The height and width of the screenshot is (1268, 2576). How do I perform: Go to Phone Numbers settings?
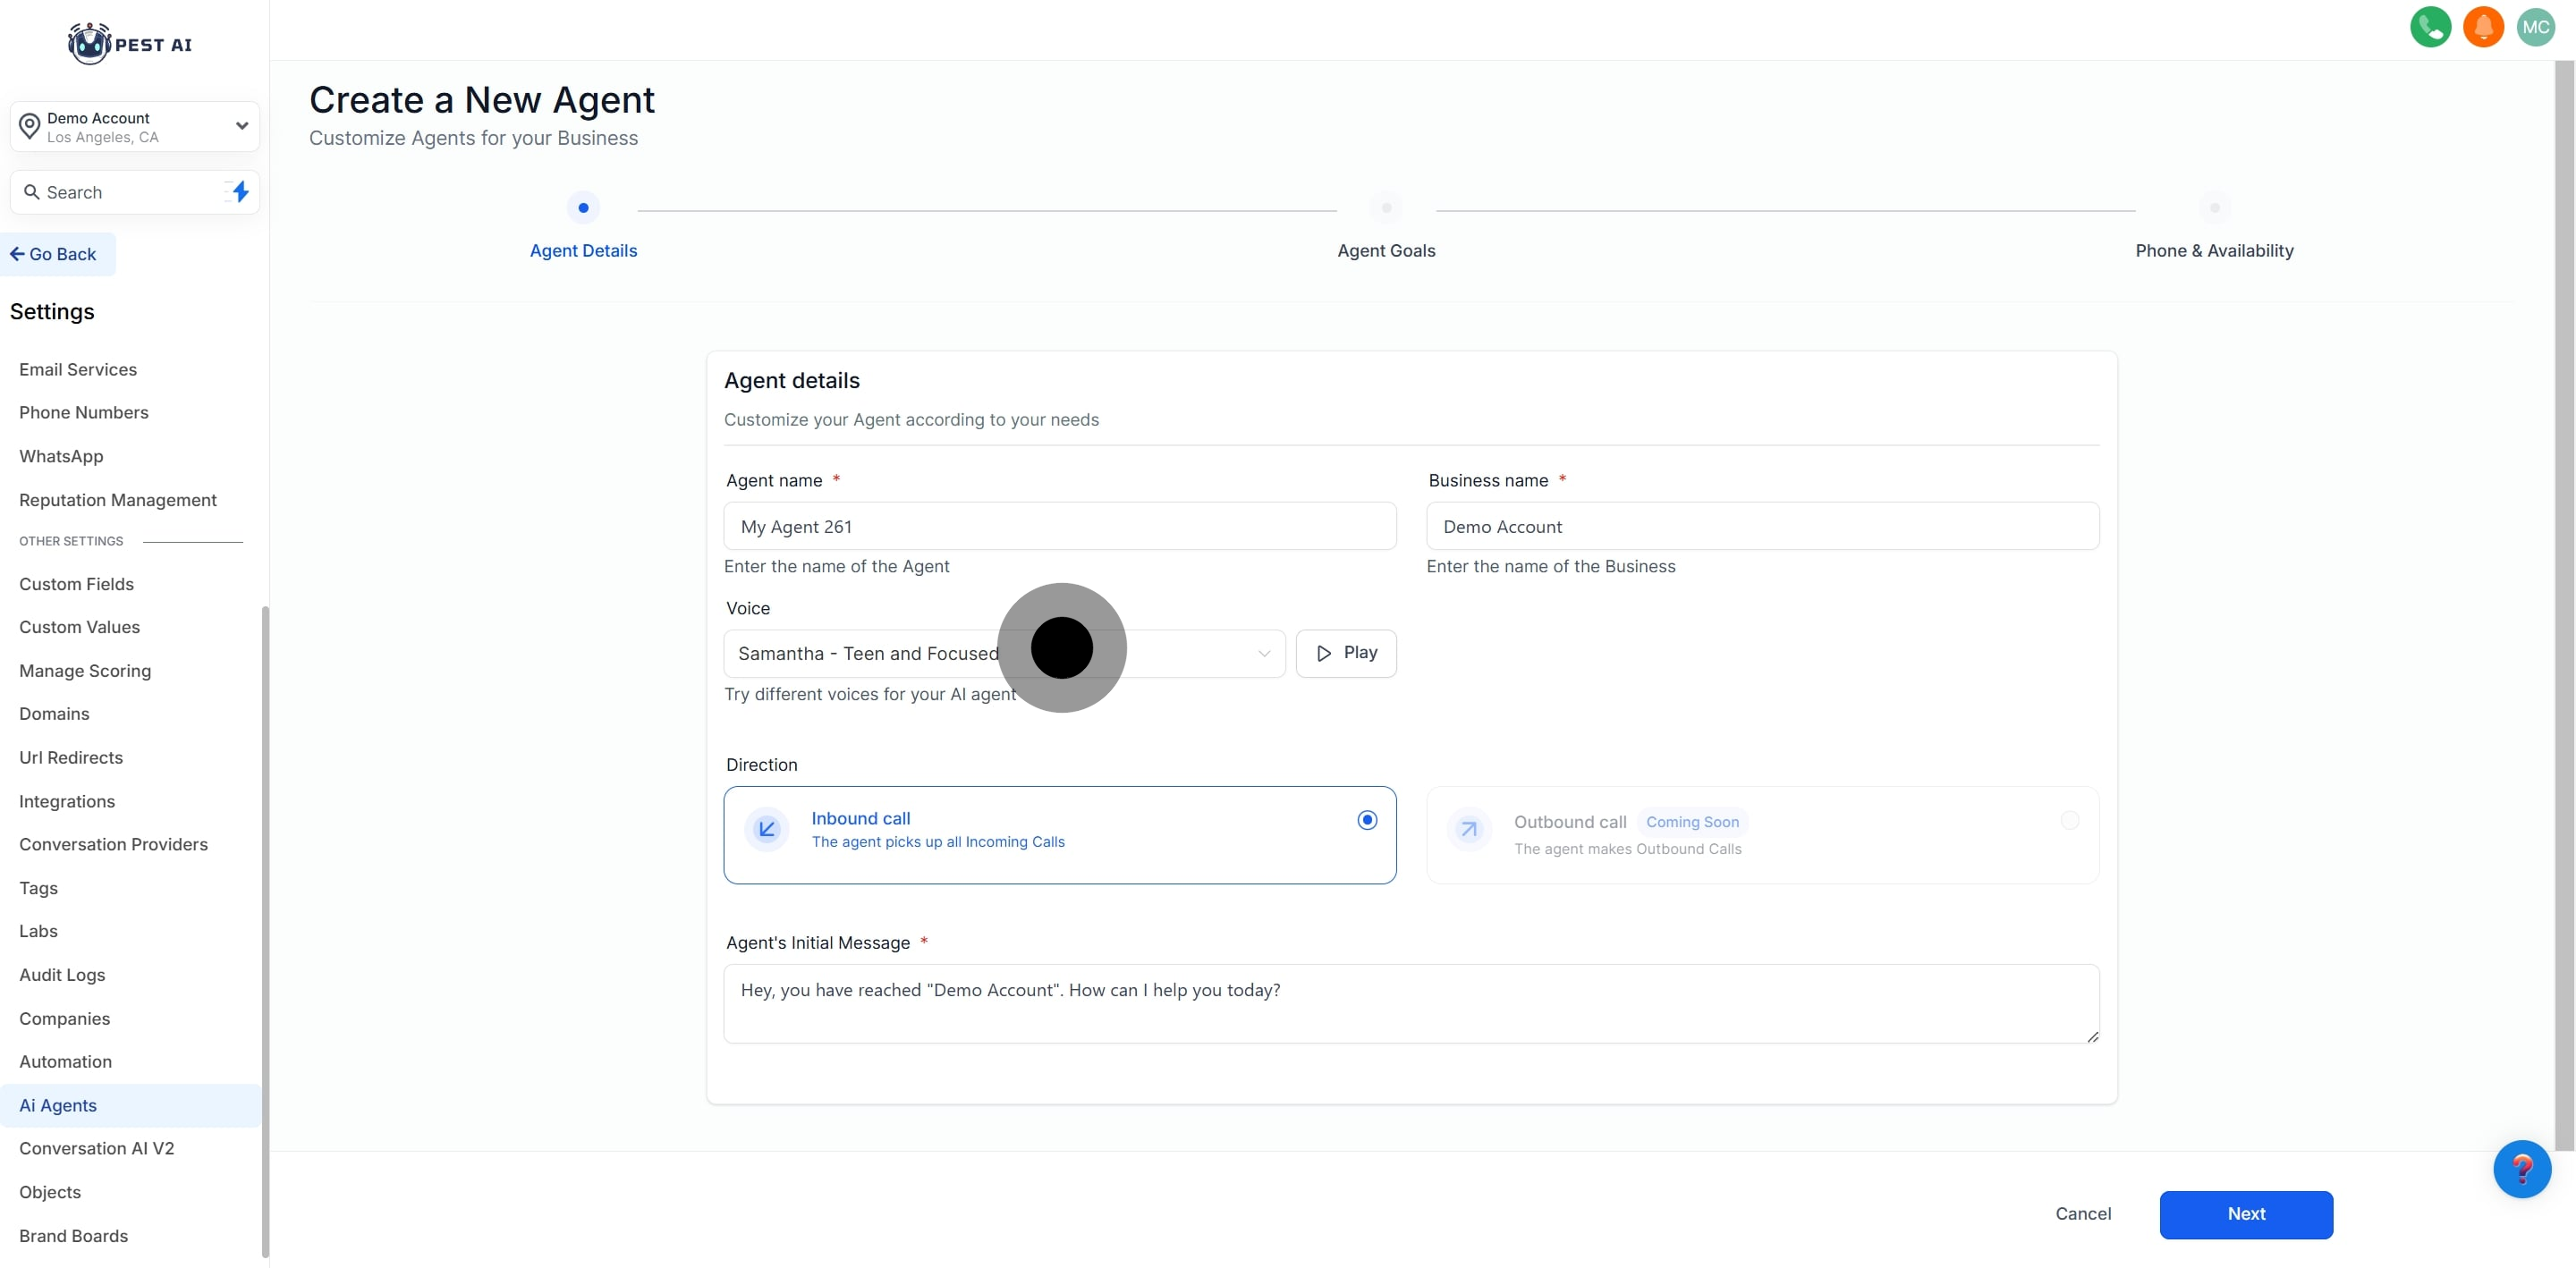(84, 412)
